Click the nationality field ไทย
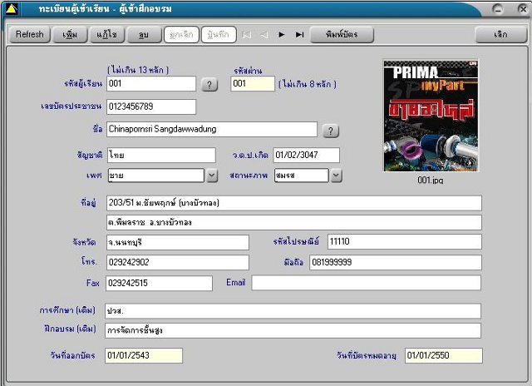Viewport: 532px width, 386px height. 161,155
